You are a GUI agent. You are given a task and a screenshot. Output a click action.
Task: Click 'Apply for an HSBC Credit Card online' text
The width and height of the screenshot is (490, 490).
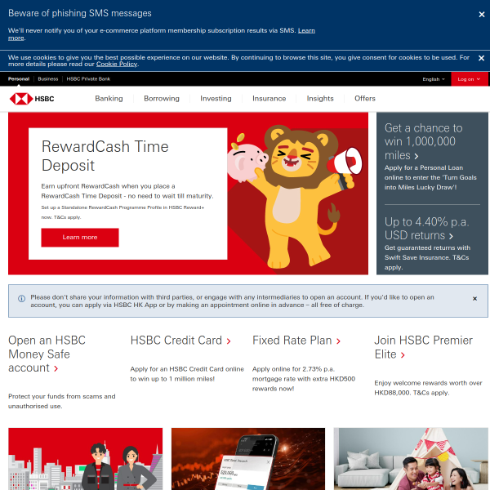(187, 369)
